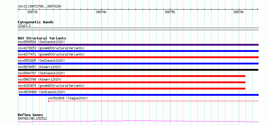Open gene label ENTHD1|NM_152512
267x125 pixels.
click(32, 118)
